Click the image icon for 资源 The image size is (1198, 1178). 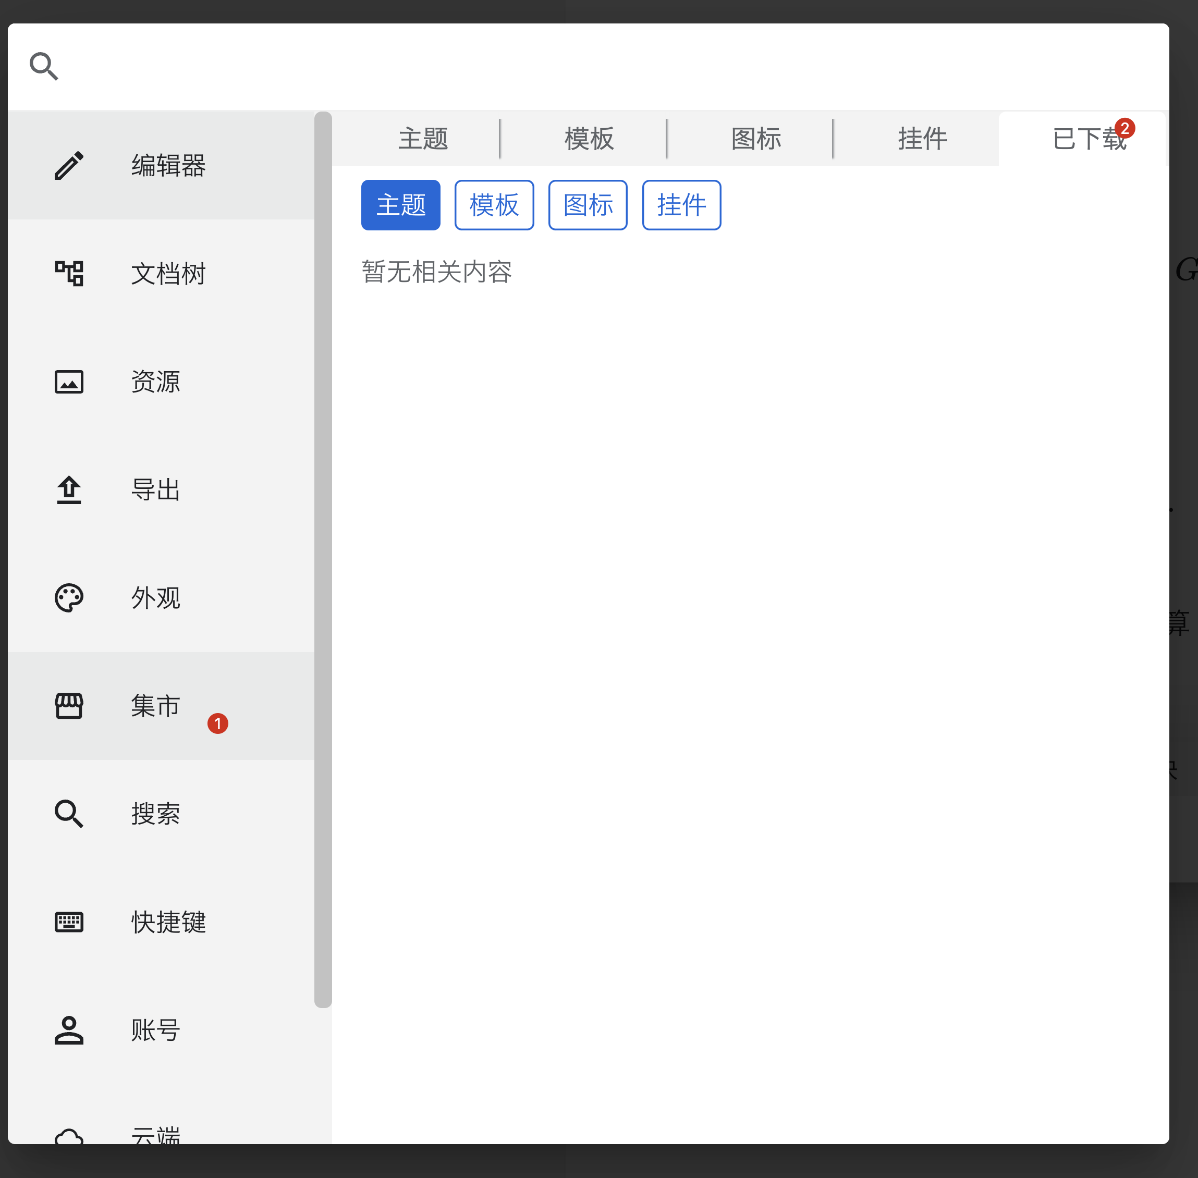pos(69,382)
